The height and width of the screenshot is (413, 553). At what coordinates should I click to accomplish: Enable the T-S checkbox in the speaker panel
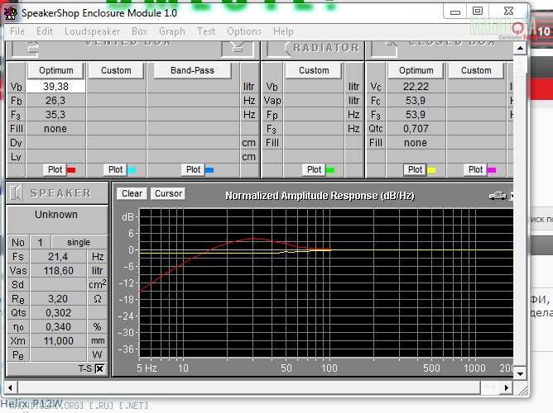click(99, 369)
